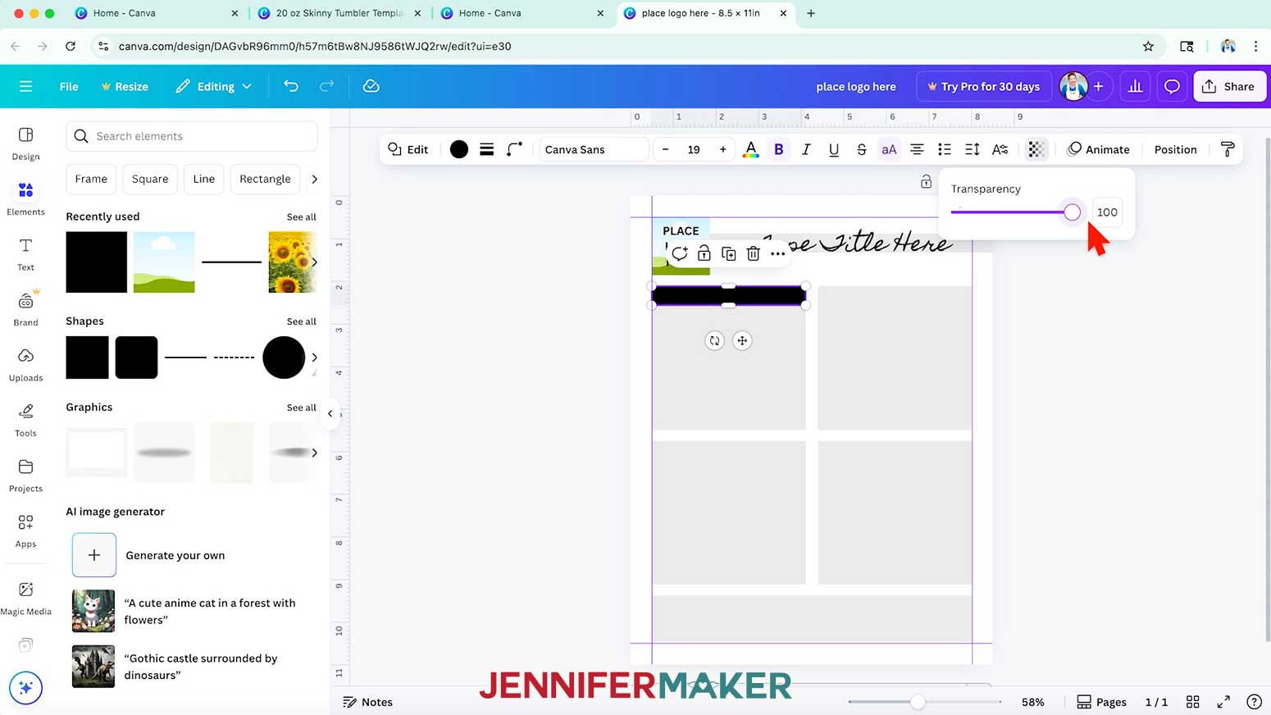1271x715 pixels.
Task: Click the Canva AI sparkle assistant button
Action: 25,687
